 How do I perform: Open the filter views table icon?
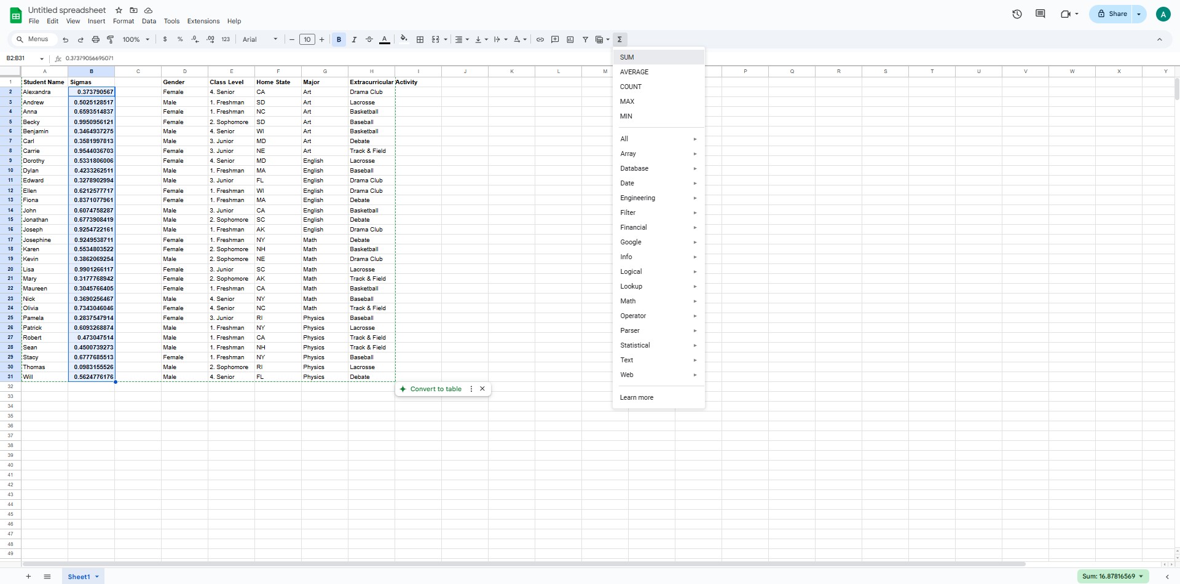click(x=600, y=39)
